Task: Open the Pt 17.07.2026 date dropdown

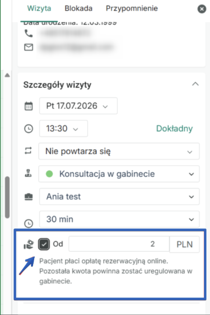Action: pos(78,106)
